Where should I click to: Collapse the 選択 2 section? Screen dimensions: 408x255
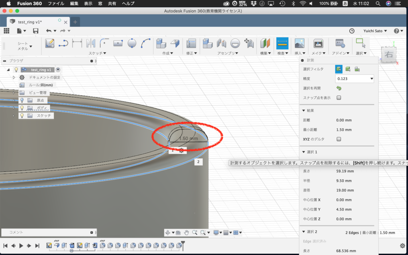(x=303, y=231)
